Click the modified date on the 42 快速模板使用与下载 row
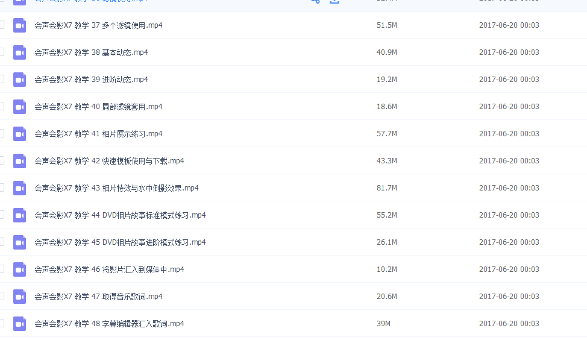The image size is (587, 340). pos(509,160)
